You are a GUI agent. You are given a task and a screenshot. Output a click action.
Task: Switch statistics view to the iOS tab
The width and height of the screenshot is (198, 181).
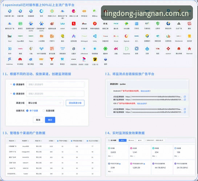[x=140, y=140]
